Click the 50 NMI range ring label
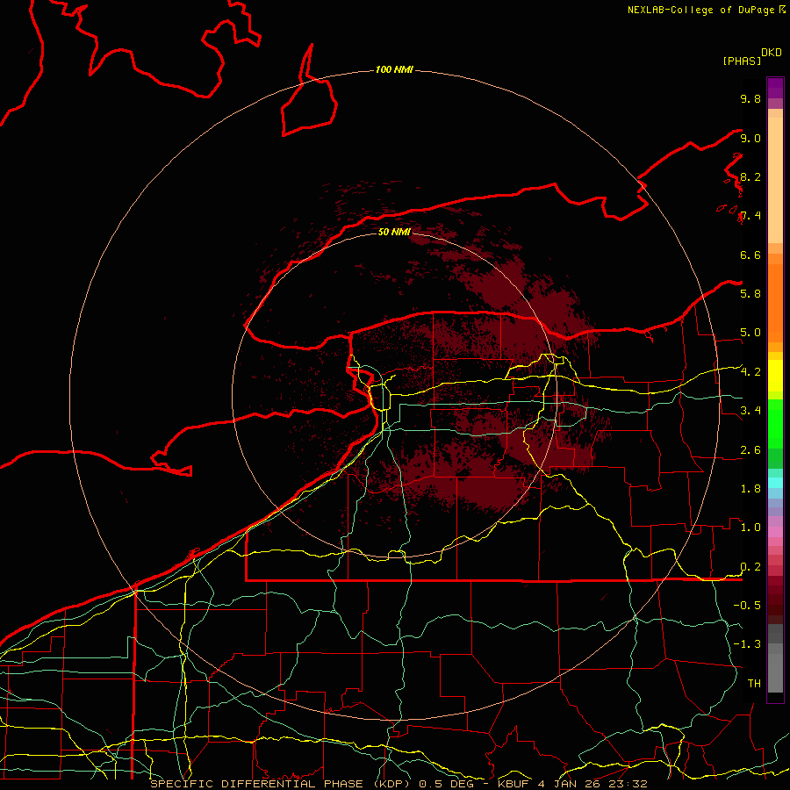This screenshot has height=790, width=790. click(x=394, y=232)
